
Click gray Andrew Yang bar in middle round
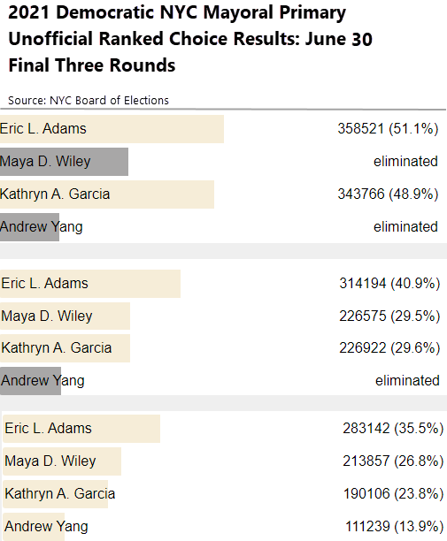tap(30, 381)
